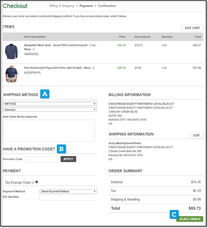The image size is (208, 228).
Task: Click the green Place Order button
Action: pyautogui.click(x=190, y=219)
